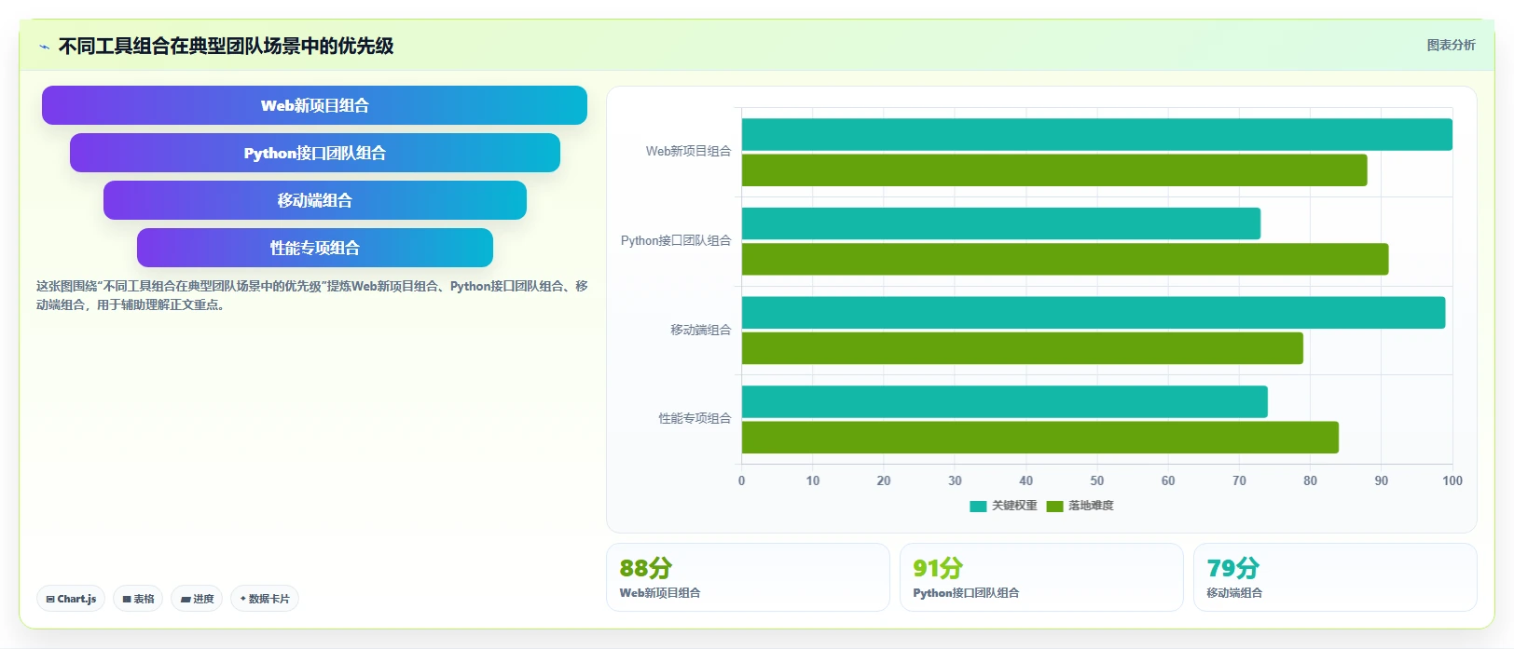Click the 性能专项组合 y-axis label

(x=695, y=418)
